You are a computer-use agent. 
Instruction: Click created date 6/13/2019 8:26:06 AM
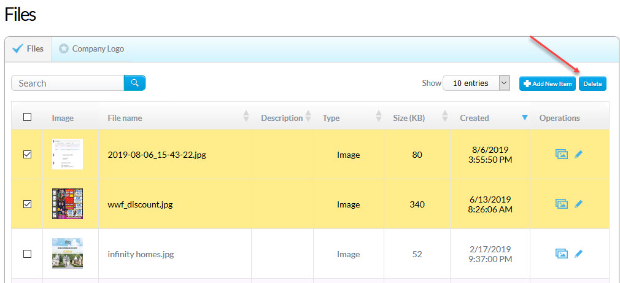point(490,204)
